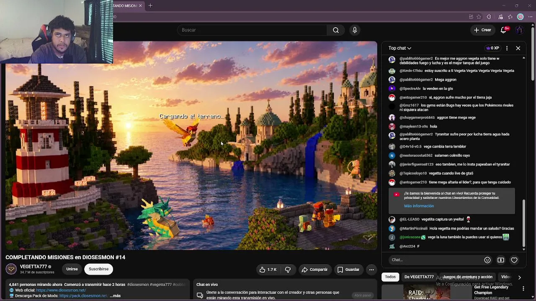The image size is (536, 301).
Task: Share the video with Compartir
Action: 314,270
